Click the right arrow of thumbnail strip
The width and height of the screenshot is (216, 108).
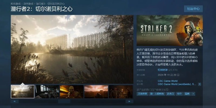point(129,102)
